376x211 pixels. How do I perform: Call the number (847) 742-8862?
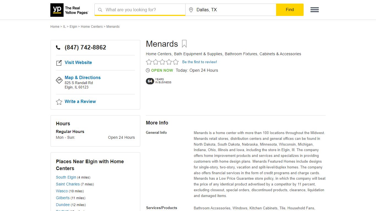coord(85,47)
